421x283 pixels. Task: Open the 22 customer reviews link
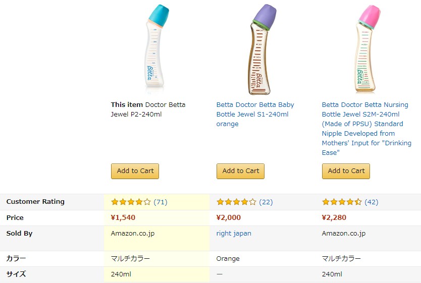click(266, 202)
